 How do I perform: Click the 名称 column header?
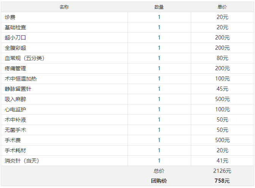coord(64,7)
